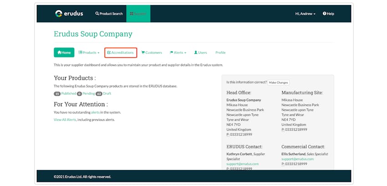This screenshot has height=186, width=387.
Task: Click Ellis Sutherland's phone number 03331218999
Action: (296, 164)
